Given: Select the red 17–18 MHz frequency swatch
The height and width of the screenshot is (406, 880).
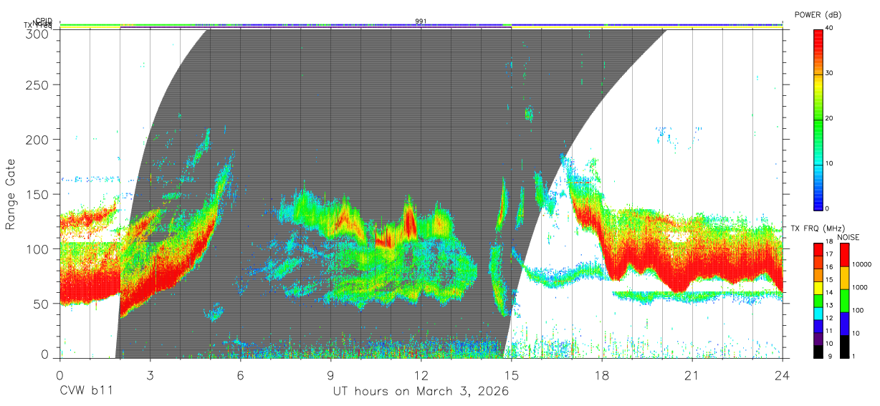Looking at the screenshot, I should coord(818,250).
